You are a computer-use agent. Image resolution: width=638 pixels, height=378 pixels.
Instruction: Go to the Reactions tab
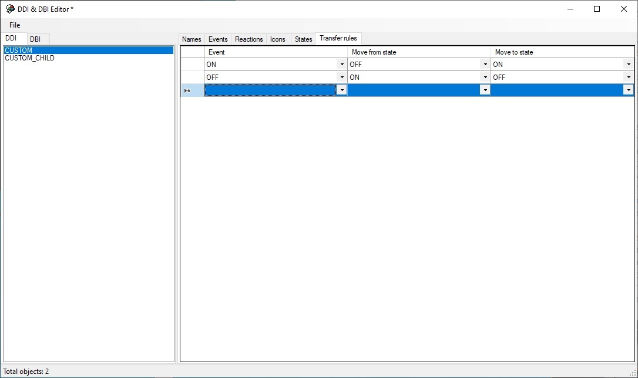point(249,39)
